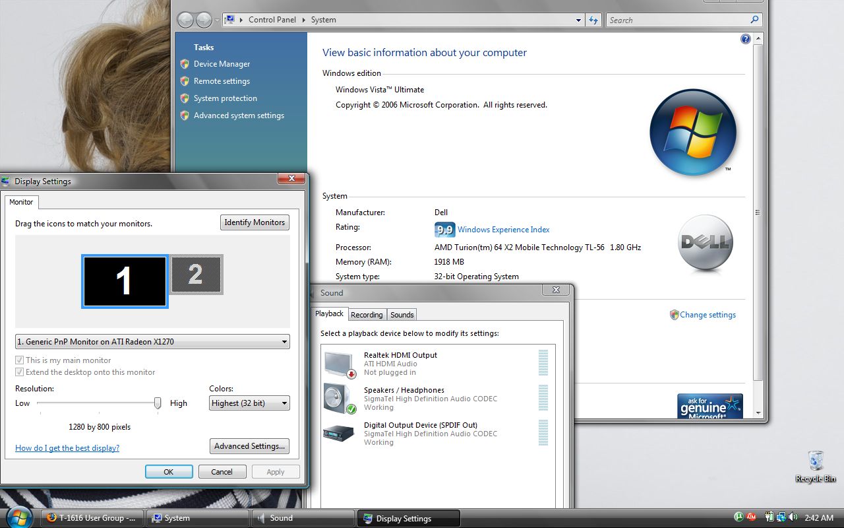This screenshot has width=844, height=528.
Task: Click the Windows Start orb
Action: [18, 517]
